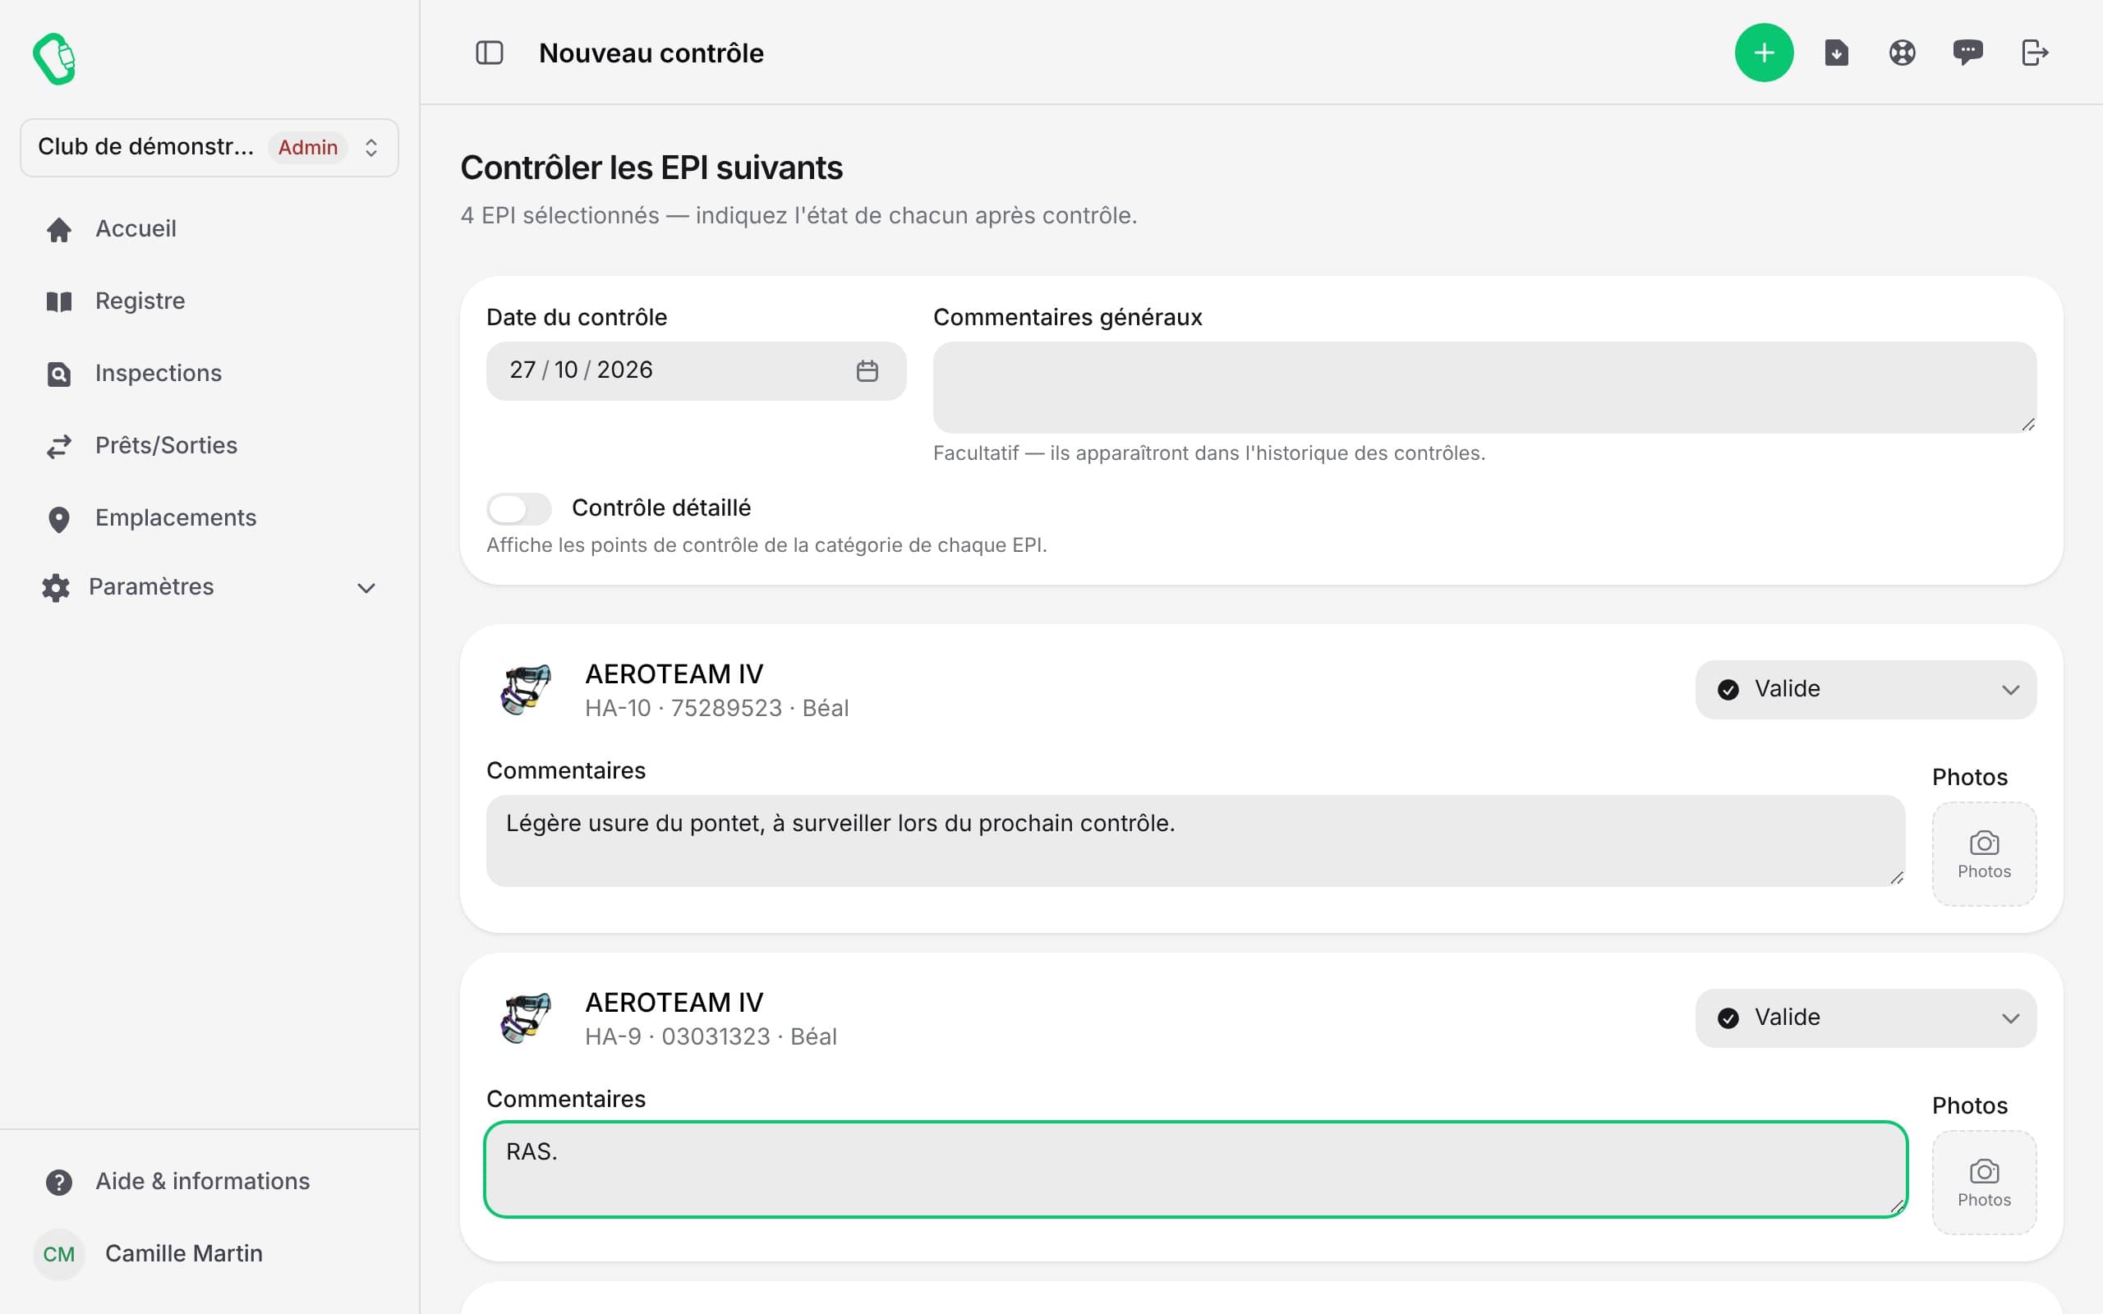This screenshot has width=2103, height=1314.
Task: Toggle the sidebar panel icon
Action: coord(490,53)
